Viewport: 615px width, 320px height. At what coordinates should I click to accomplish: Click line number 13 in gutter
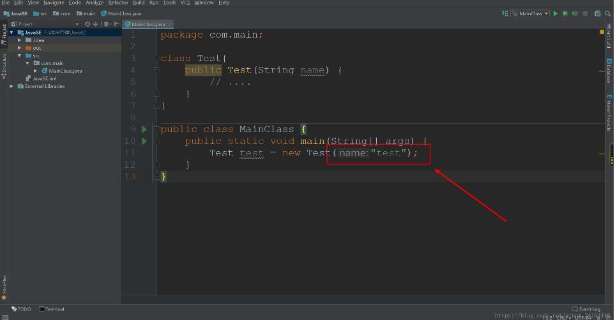point(130,176)
